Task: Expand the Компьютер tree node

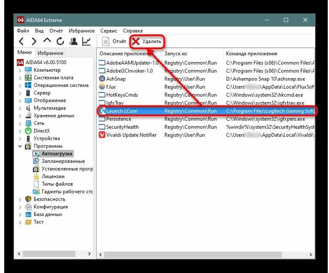Action: pyautogui.click(x=20, y=70)
